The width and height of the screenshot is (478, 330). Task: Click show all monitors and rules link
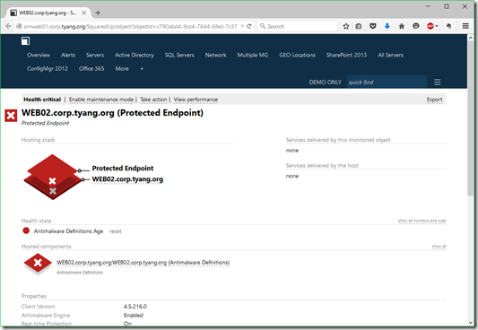point(422,221)
